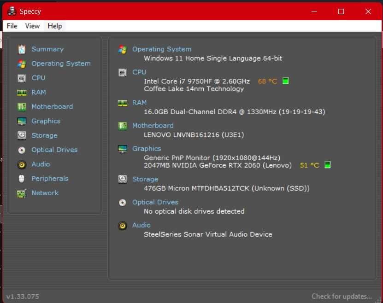Click the Graphics monitor icon in summary panel
The image size is (383, 303).
tap(123, 149)
